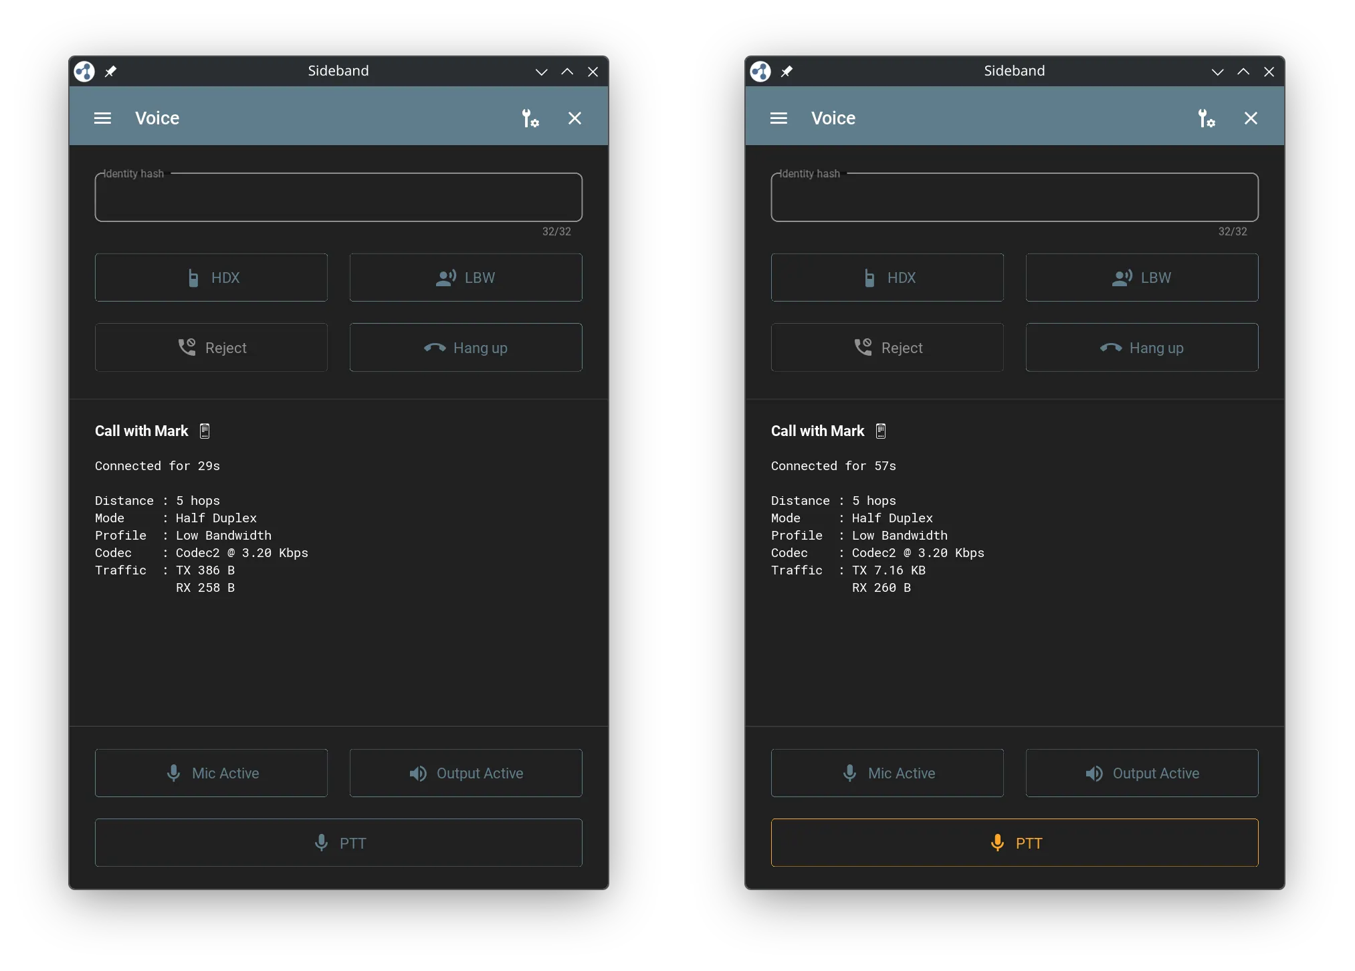The width and height of the screenshot is (1355, 971).
Task: Close the left Sideband window
Action: tap(593, 72)
